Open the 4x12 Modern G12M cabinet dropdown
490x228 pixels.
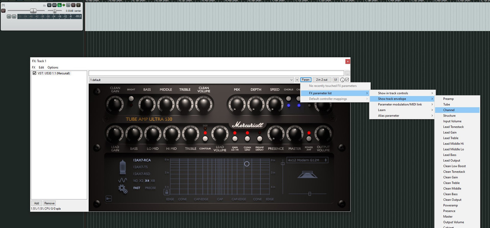click(x=307, y=160)
